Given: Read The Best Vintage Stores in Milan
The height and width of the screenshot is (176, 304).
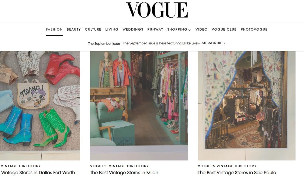Looking at the screenshot, I should (x=124, y=173).
